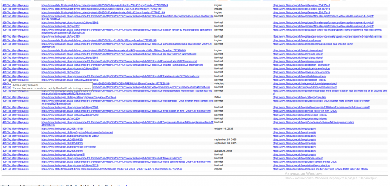The image size is (390, 186).
Task: Open the wp/v2/blogs/2123 JSON link
Action: [70, 165]
